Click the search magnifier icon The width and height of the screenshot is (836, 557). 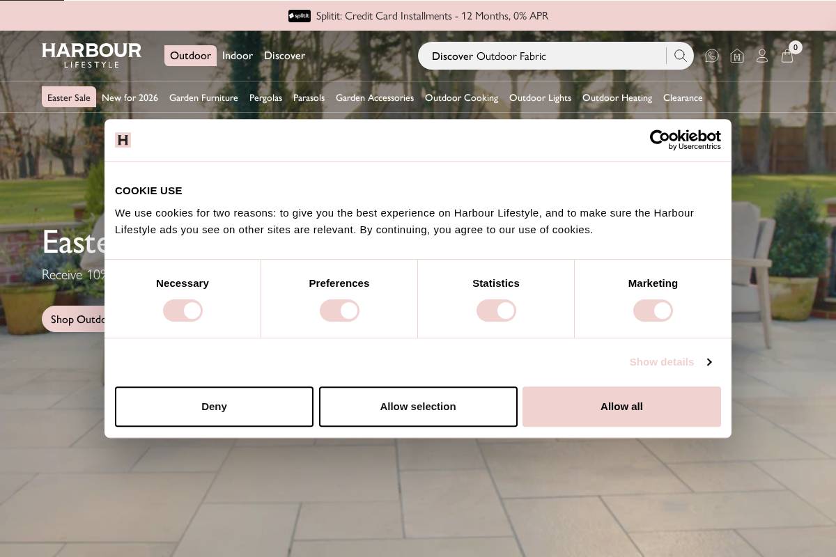(x=680, y=56)
